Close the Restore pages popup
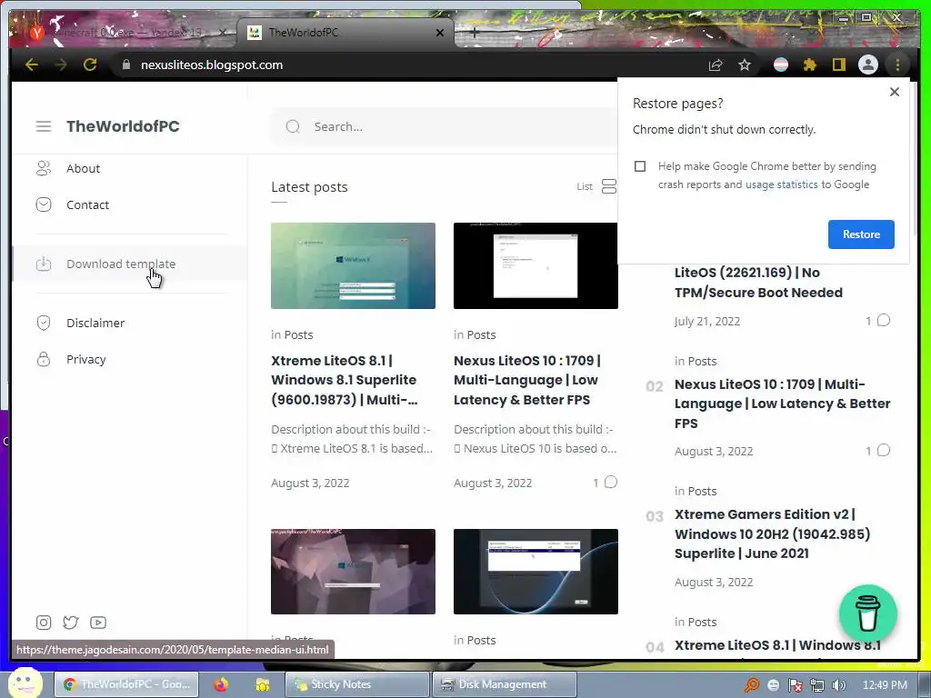Viewport: 931px width, 698px height. (x=895, y=92)
